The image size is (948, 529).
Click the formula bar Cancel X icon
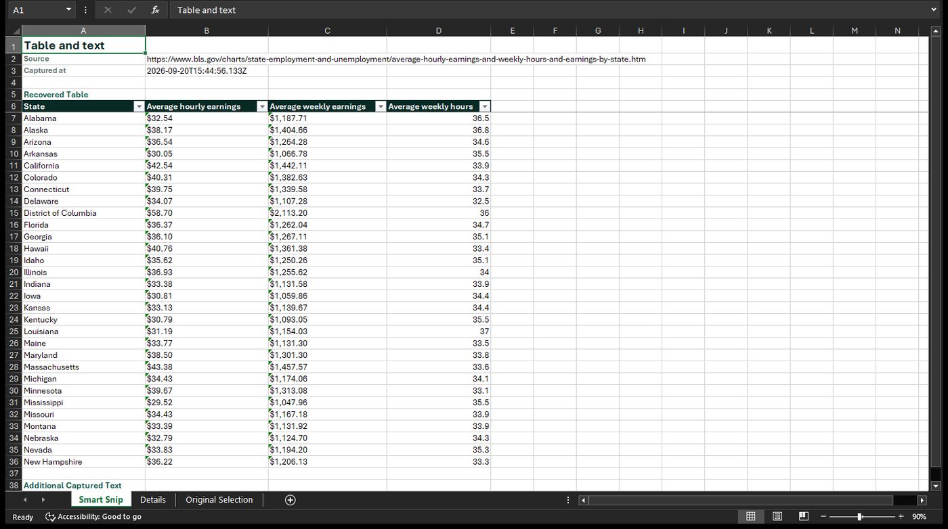click(x=108, y=10)
